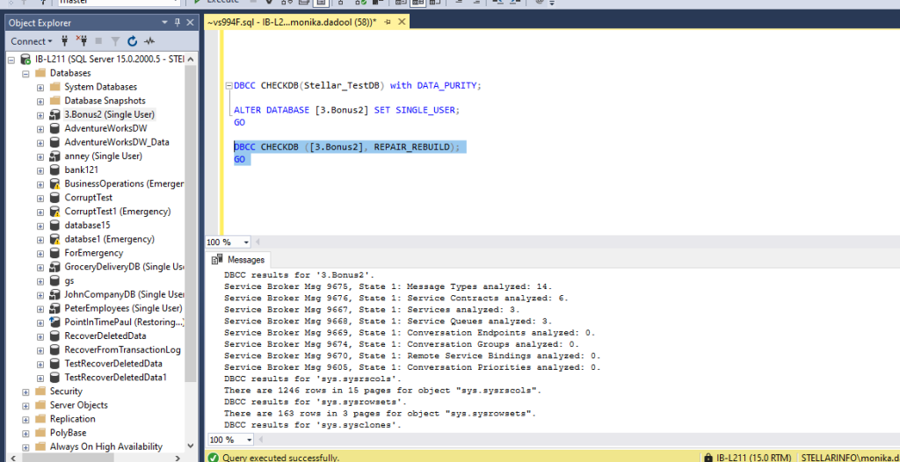Close the ~vs994F.sql query tab

[401, 22]
